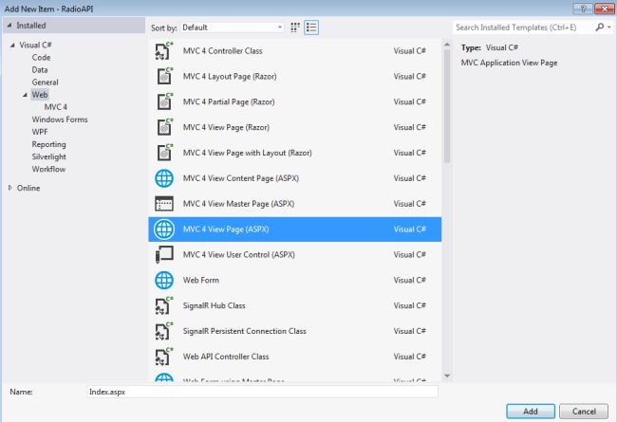Select the Silverlight template category

point(48,156)
